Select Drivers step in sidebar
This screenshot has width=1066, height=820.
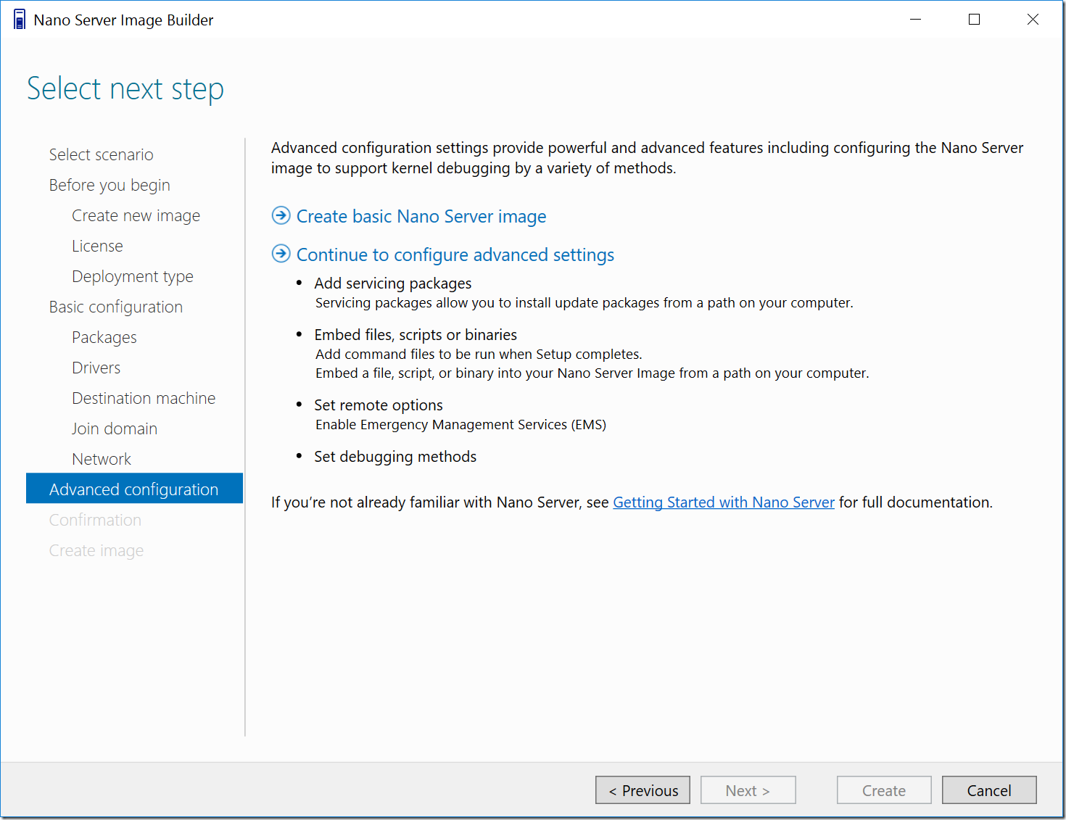point(96,368)
